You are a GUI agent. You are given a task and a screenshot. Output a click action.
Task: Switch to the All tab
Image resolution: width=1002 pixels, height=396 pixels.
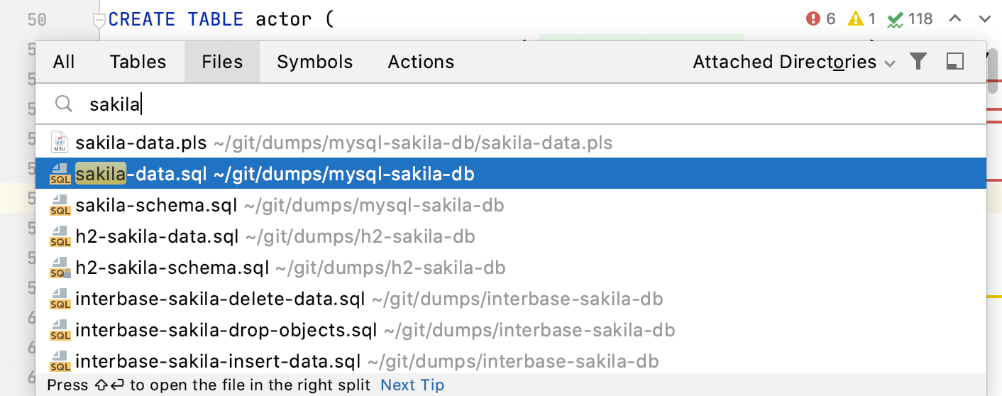[63, 62]
